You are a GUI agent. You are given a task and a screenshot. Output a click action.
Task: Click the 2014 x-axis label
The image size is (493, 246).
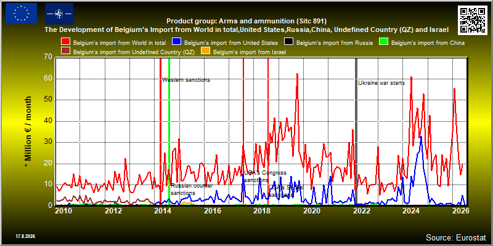coord(163,211)
